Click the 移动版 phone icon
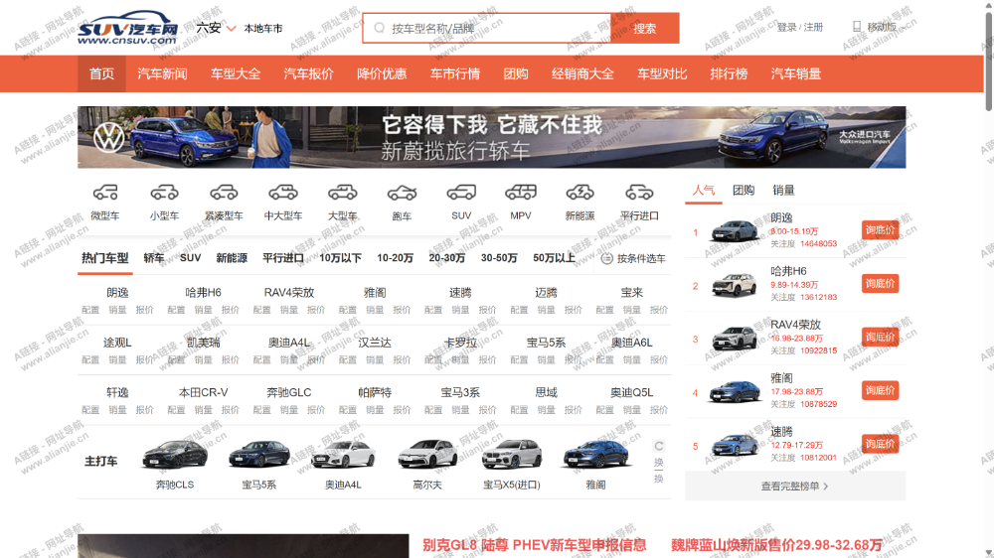Screen dimensions: 994x558 tap(857, 27)
